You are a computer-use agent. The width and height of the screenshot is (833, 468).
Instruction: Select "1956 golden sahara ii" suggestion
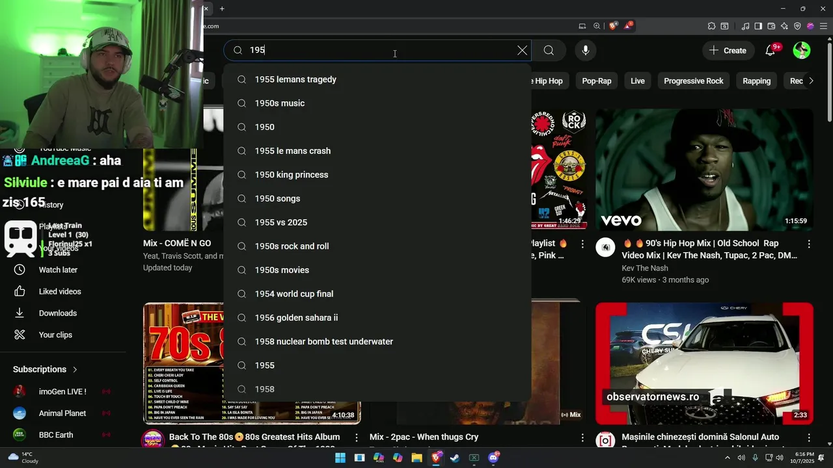(377, 318)
